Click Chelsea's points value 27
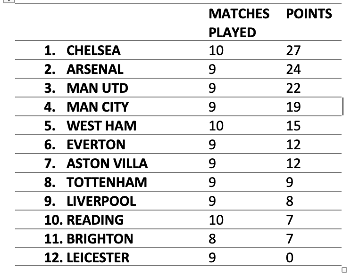 point(293,50)
